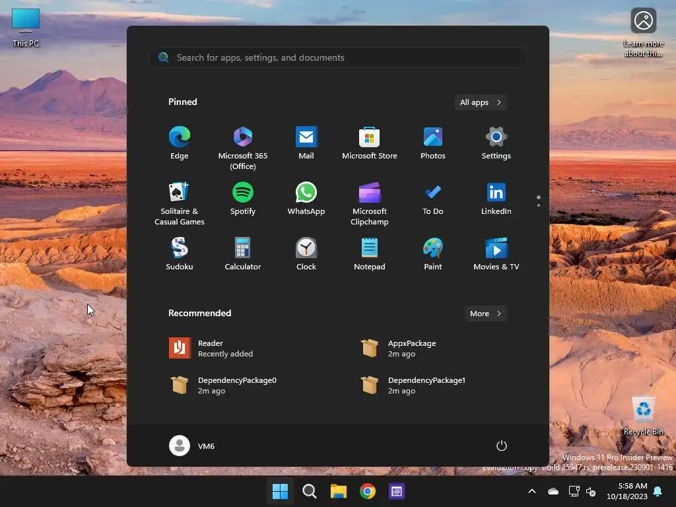Click the OneDrive cloud tray icon
Screen dimensions: 676x507
(x=553, y=491)
